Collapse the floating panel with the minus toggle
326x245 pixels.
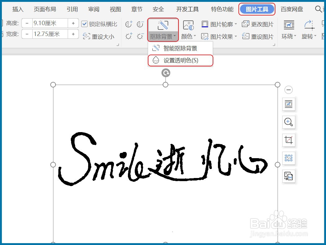[288, 90]
